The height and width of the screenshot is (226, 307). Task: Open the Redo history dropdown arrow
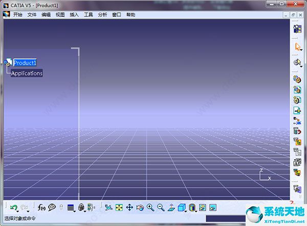[x=28, y=211]
